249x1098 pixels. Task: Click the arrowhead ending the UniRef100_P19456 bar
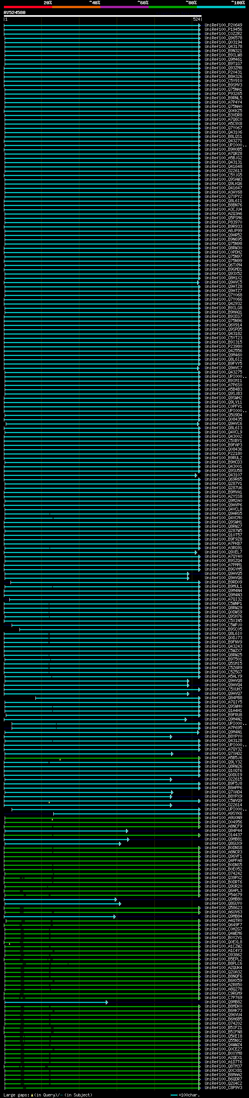tap(199, 30)
